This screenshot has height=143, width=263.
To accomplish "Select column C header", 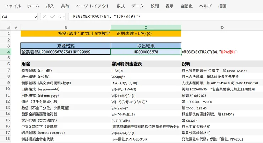I will point(146,28).
